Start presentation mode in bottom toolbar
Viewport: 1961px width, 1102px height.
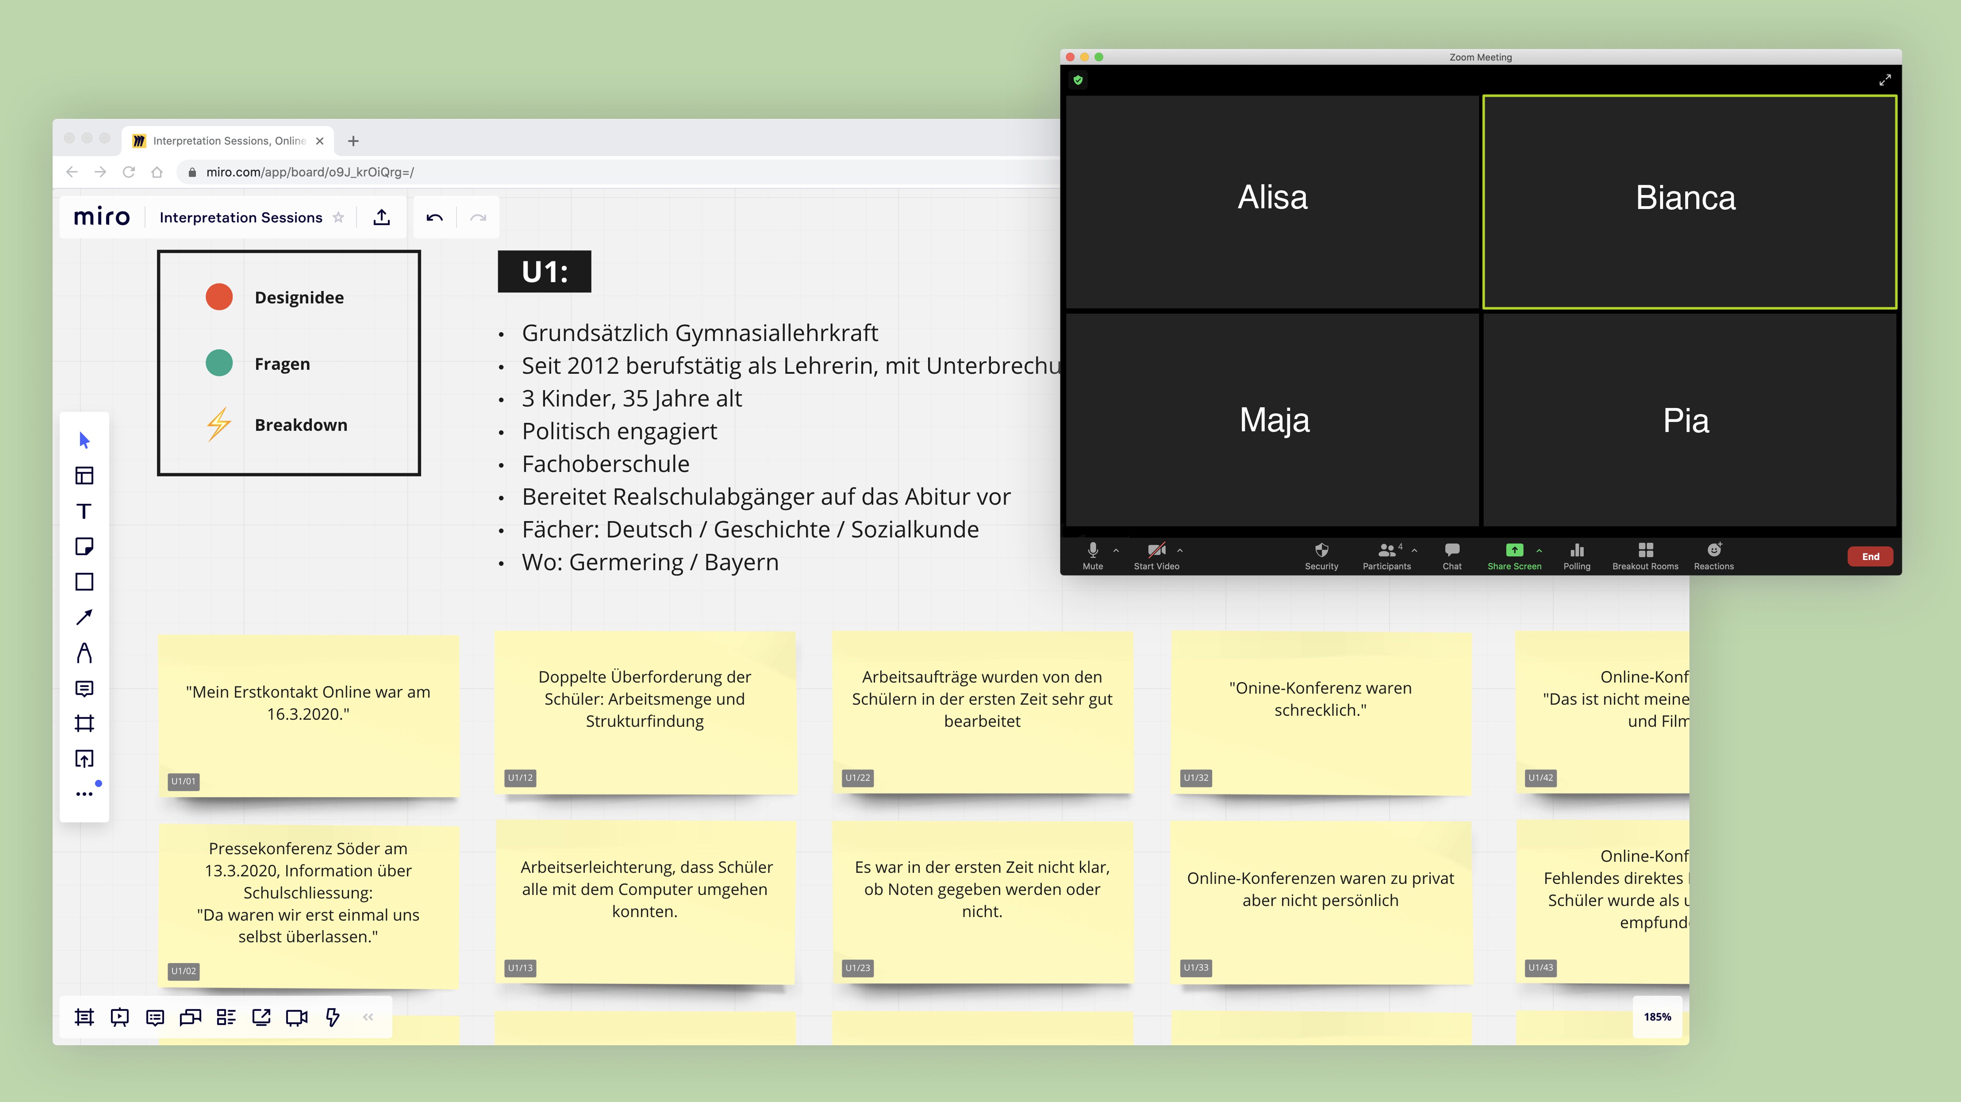click(119, 1017)
